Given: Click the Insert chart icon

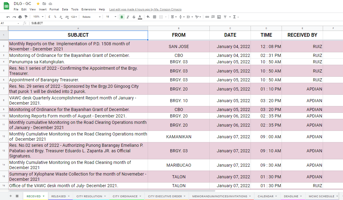Looking at the screenshot, I should click(x=219, y=17).
